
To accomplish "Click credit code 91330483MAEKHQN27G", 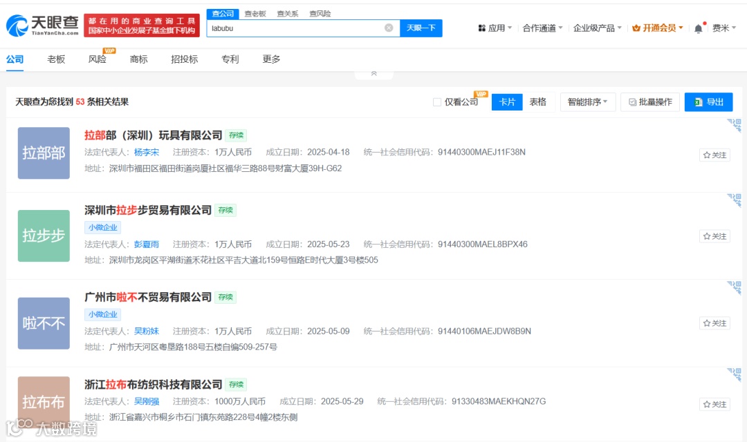I will click(x=499, y=401).
